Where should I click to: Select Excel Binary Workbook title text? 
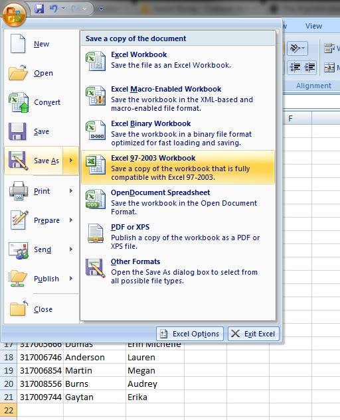tap(151, 124)
